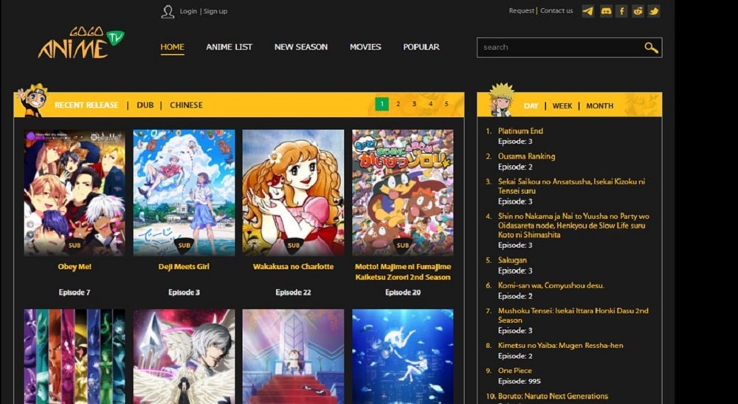Switch to the CHINESE tab
The height and width of the screenshot is (404, 738).
click(x=187, y=105)
